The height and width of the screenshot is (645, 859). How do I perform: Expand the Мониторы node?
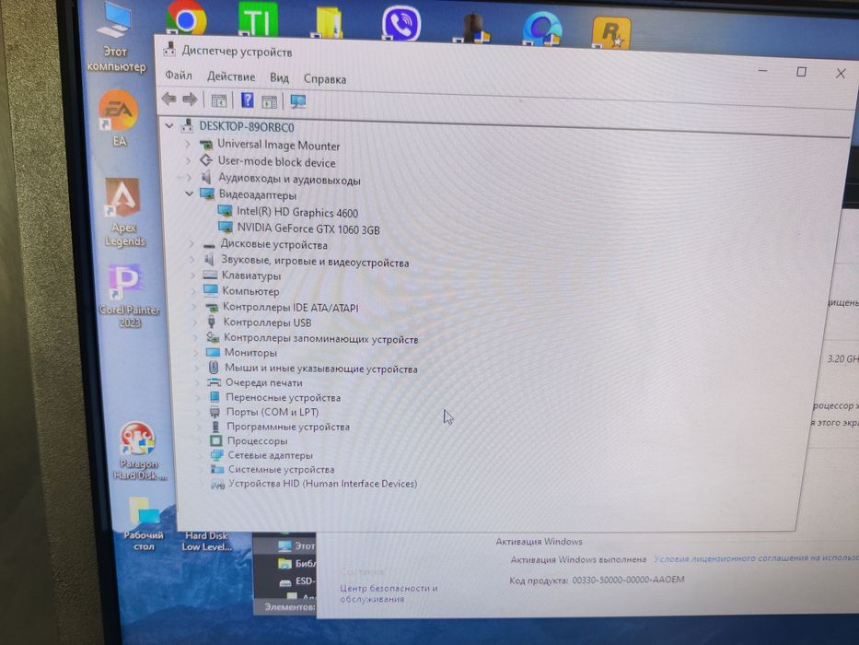pyautogui.click(x=196, y=352)
